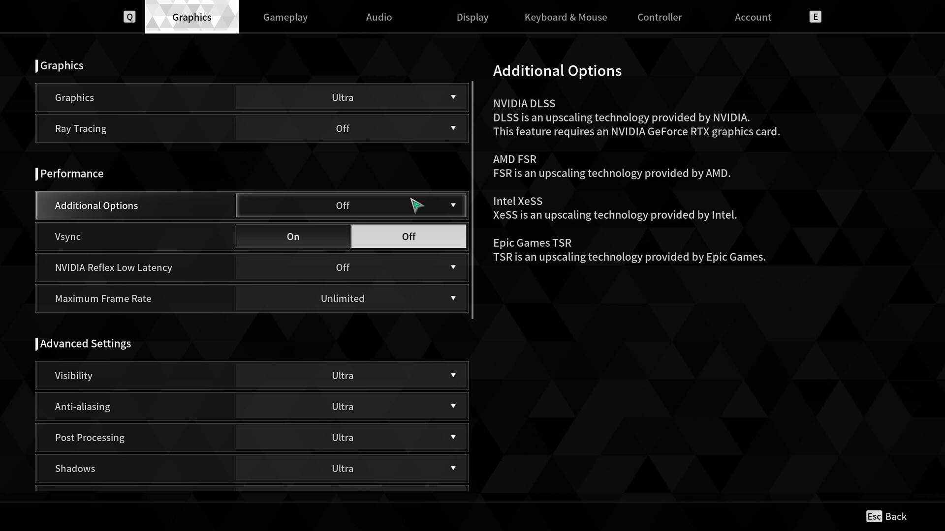Click the settings list vertical scrollbar
Image resolution: width=945 pixels, height=531 pixels.
472,200
